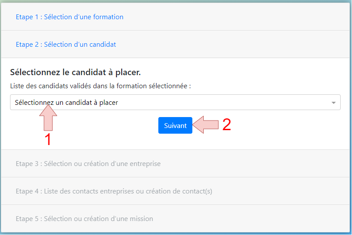Screen dimensions: 352x235
Task: Click empty area of Etape 1 header row
Action: tap(236, 17)
